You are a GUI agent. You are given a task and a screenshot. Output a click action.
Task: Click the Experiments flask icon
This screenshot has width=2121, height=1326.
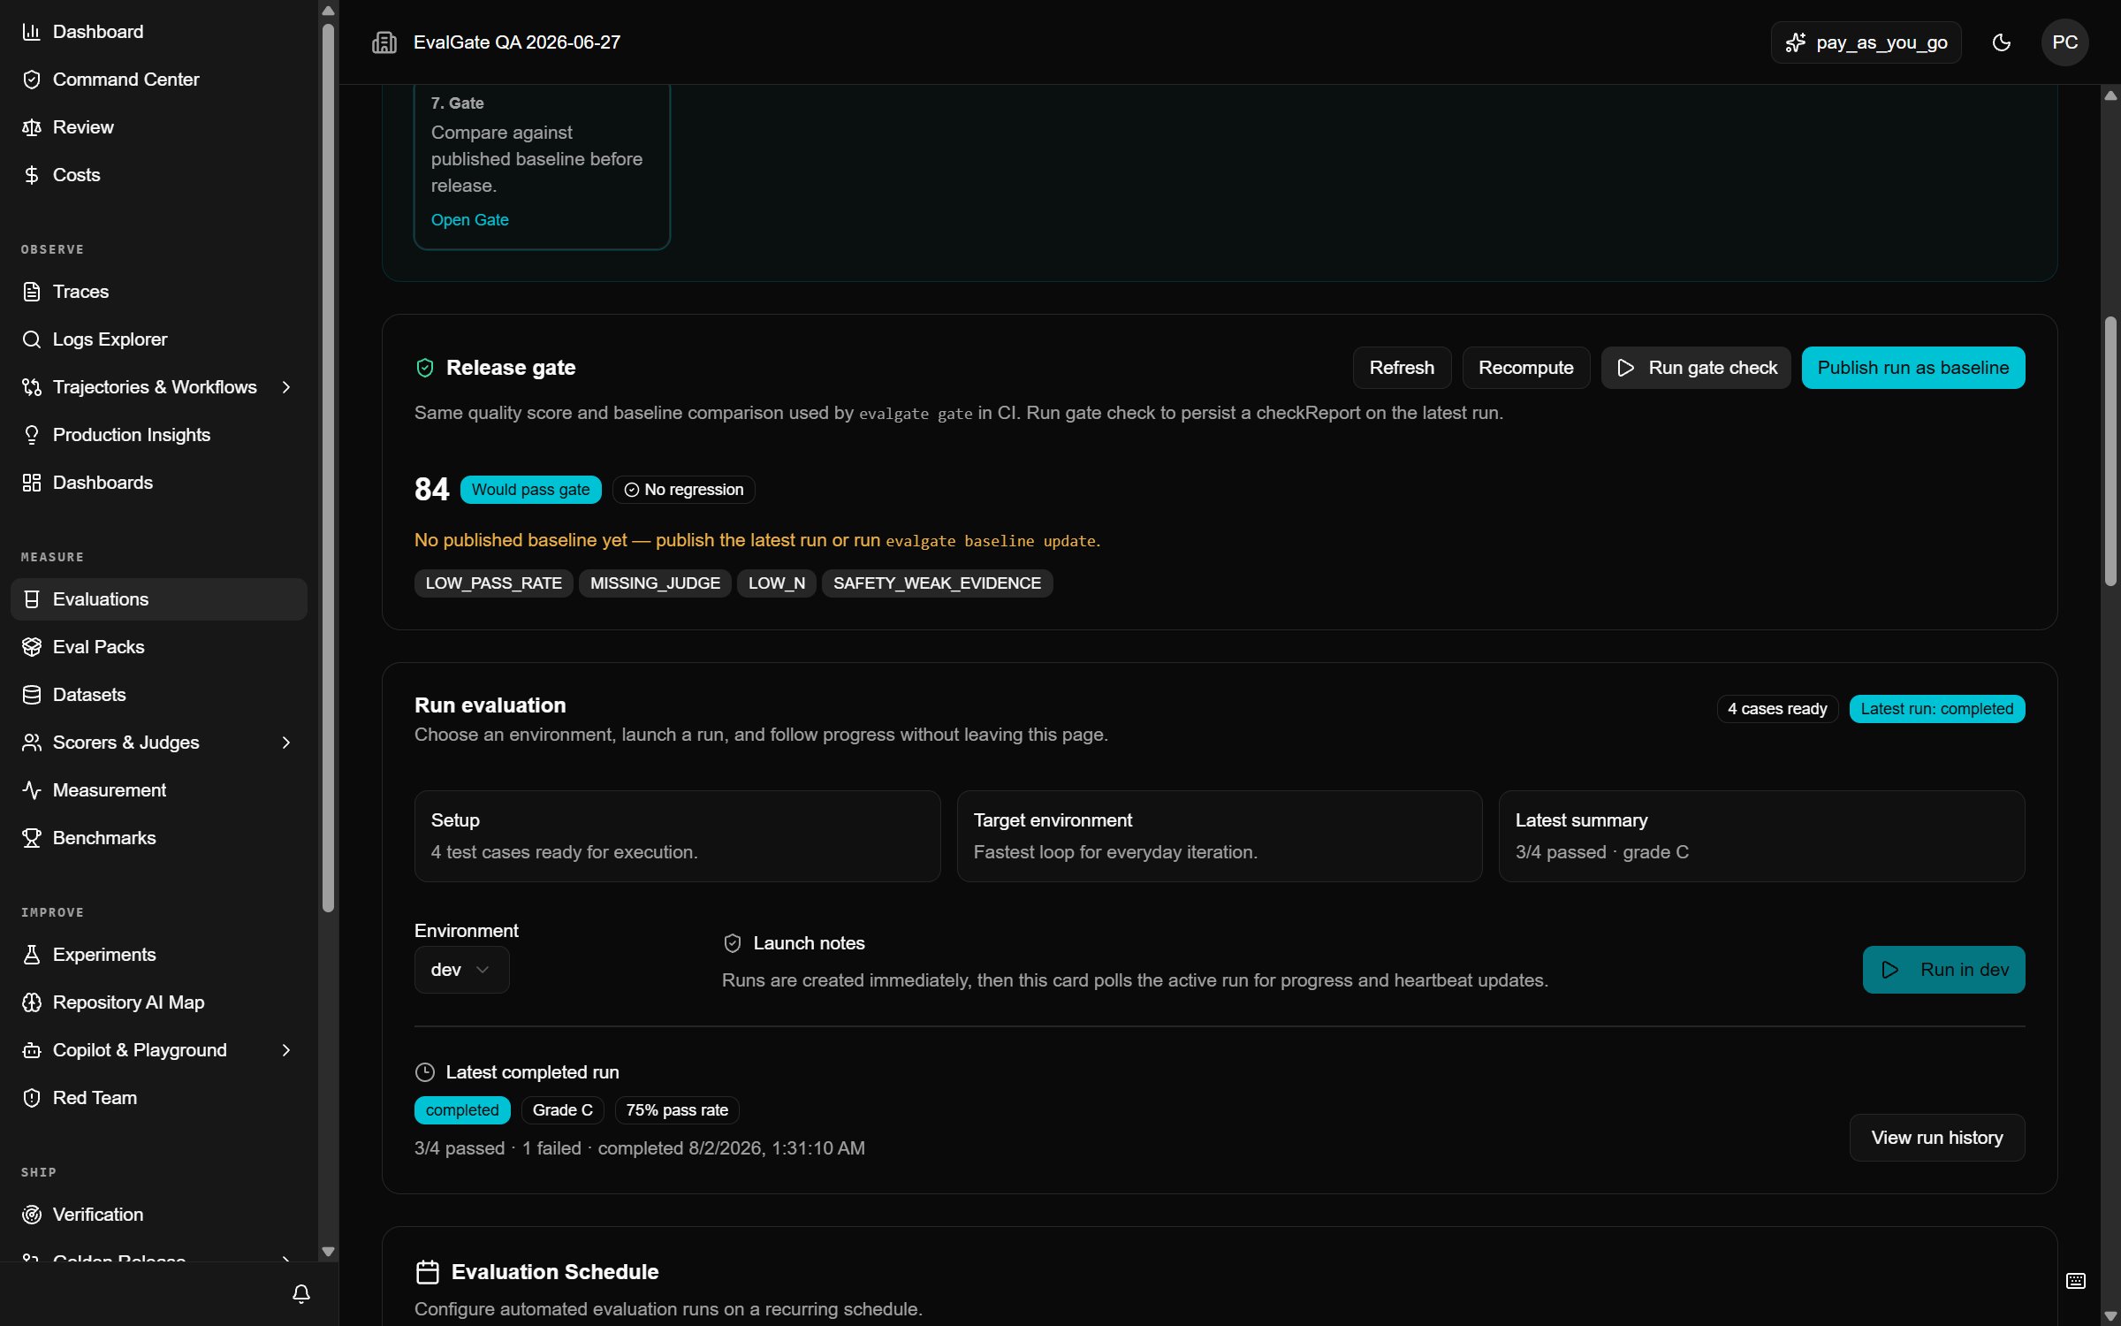[32, 955]
